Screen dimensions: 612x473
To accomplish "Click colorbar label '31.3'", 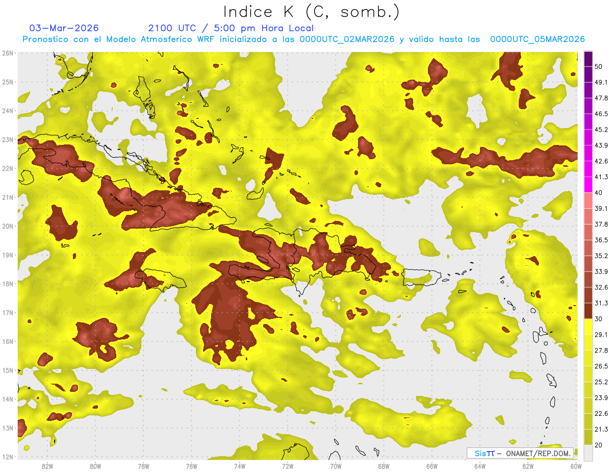I will coord(601,303).
